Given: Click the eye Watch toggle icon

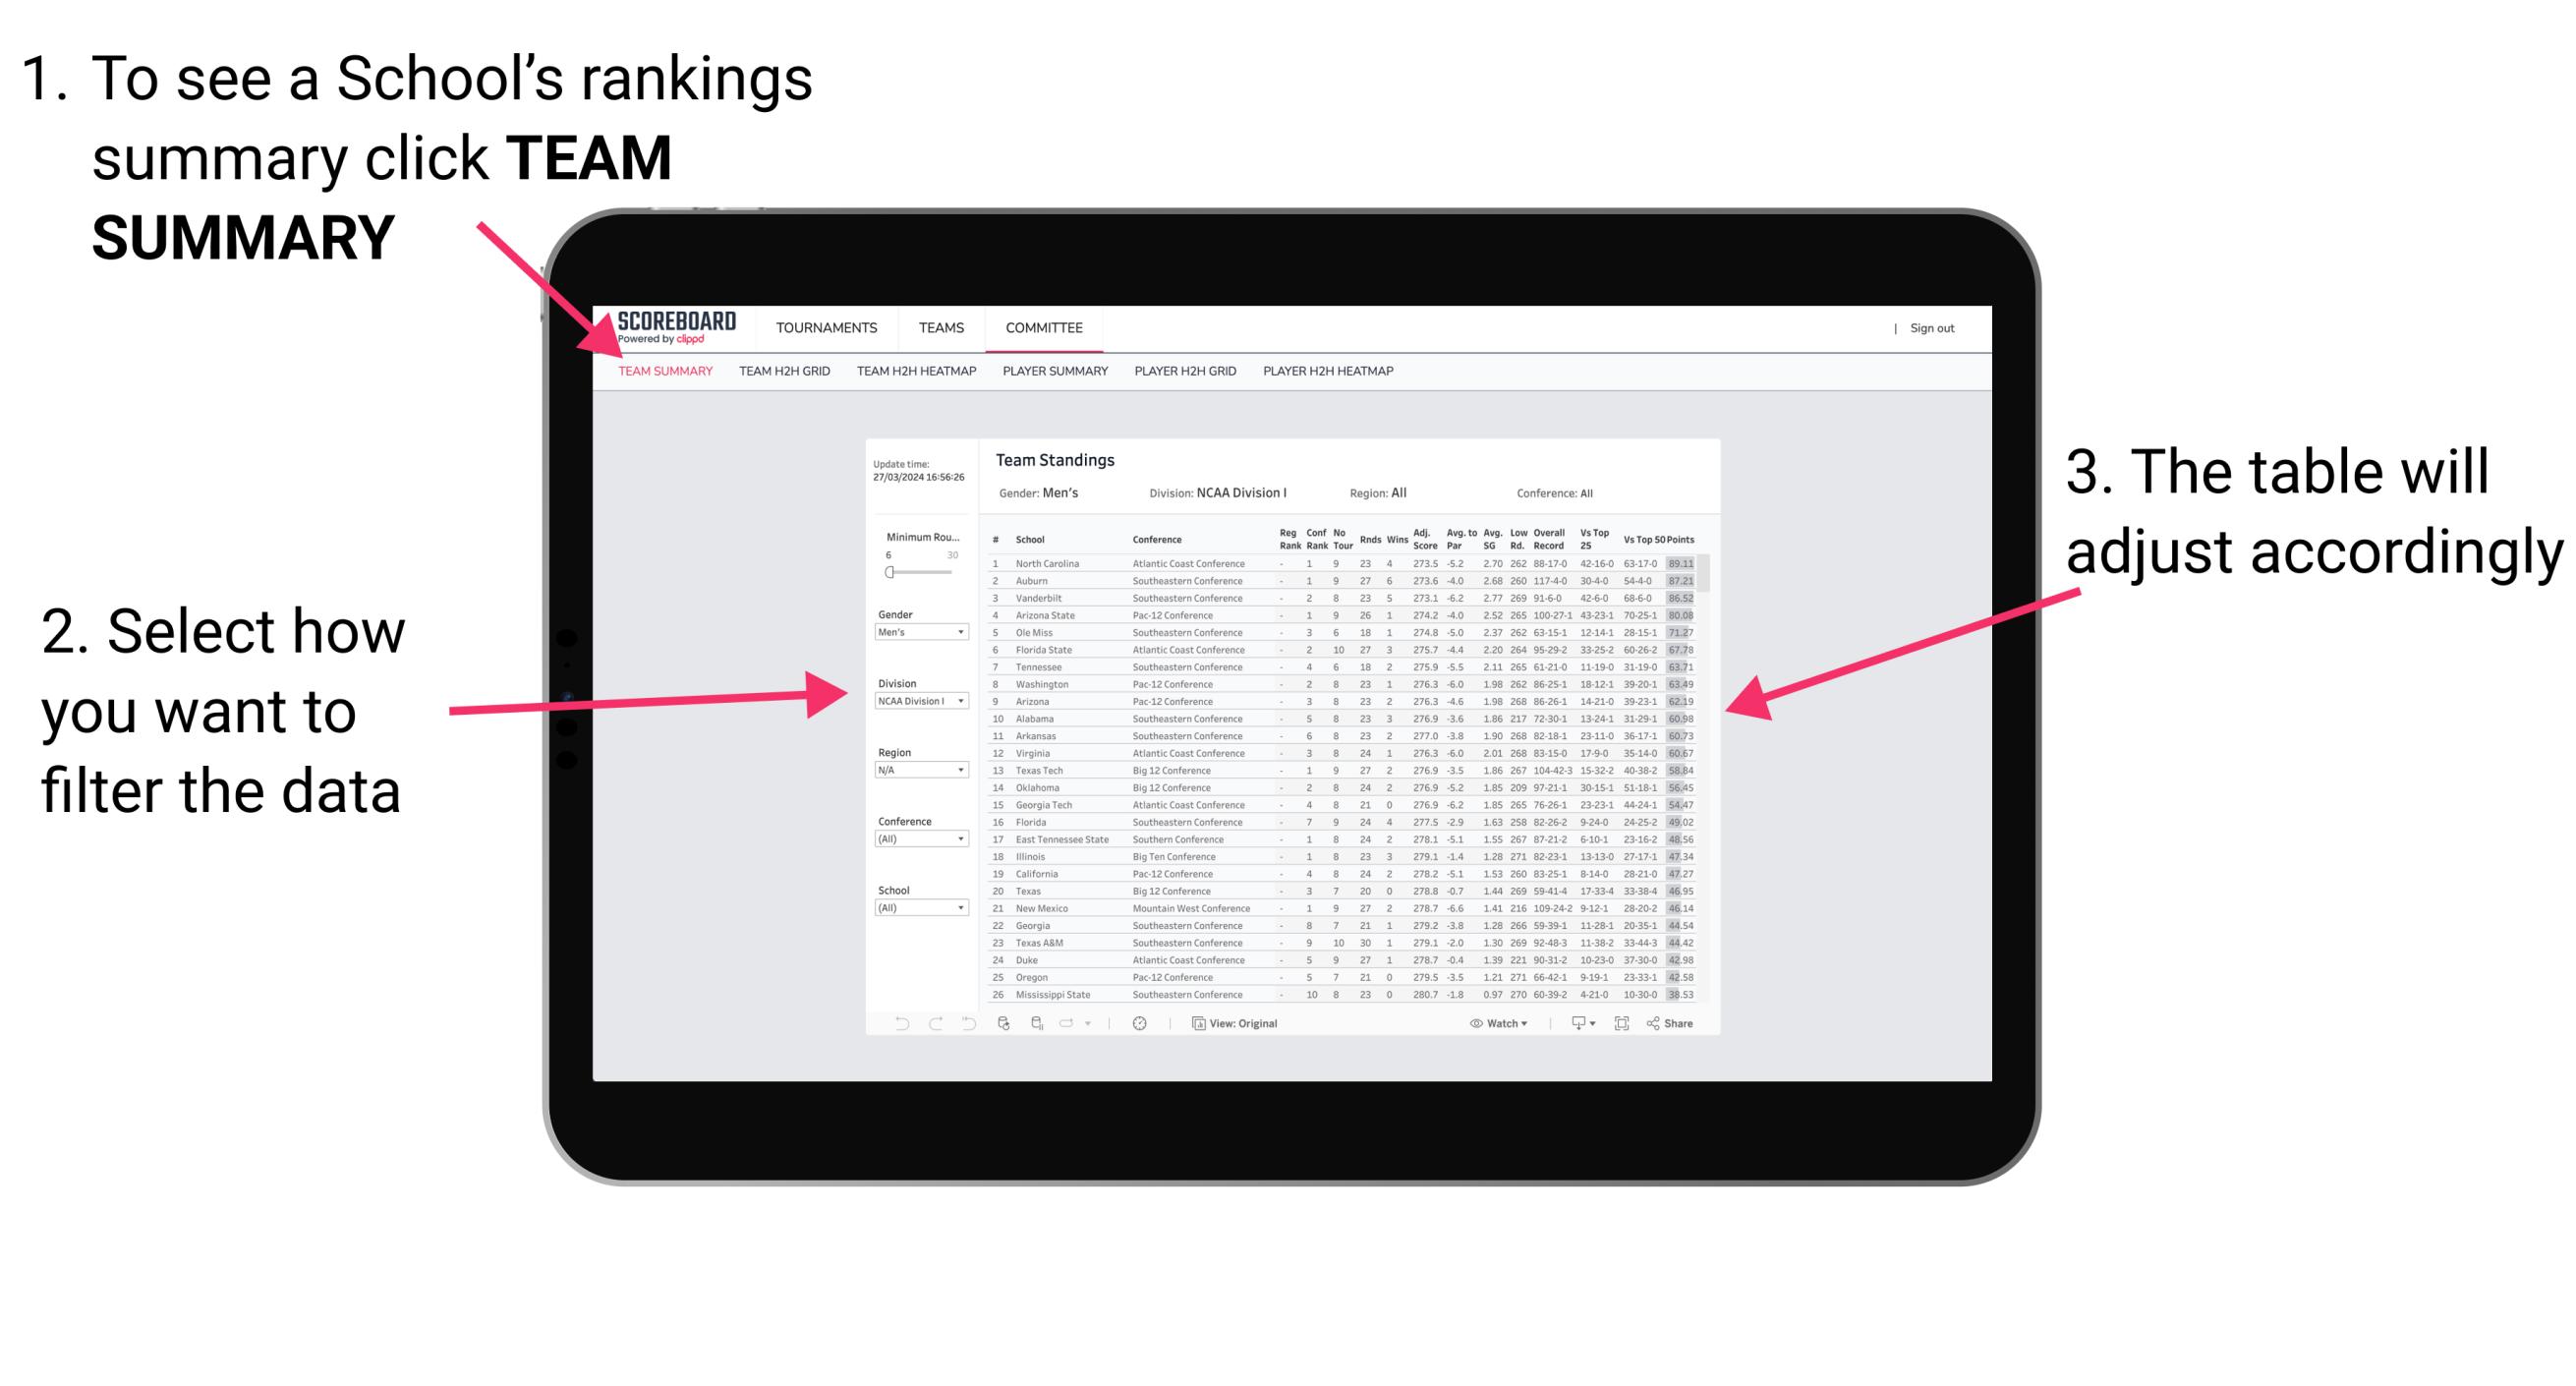Looking at the screenshot, I should pyautogui.click(x=1472, y=1024).
